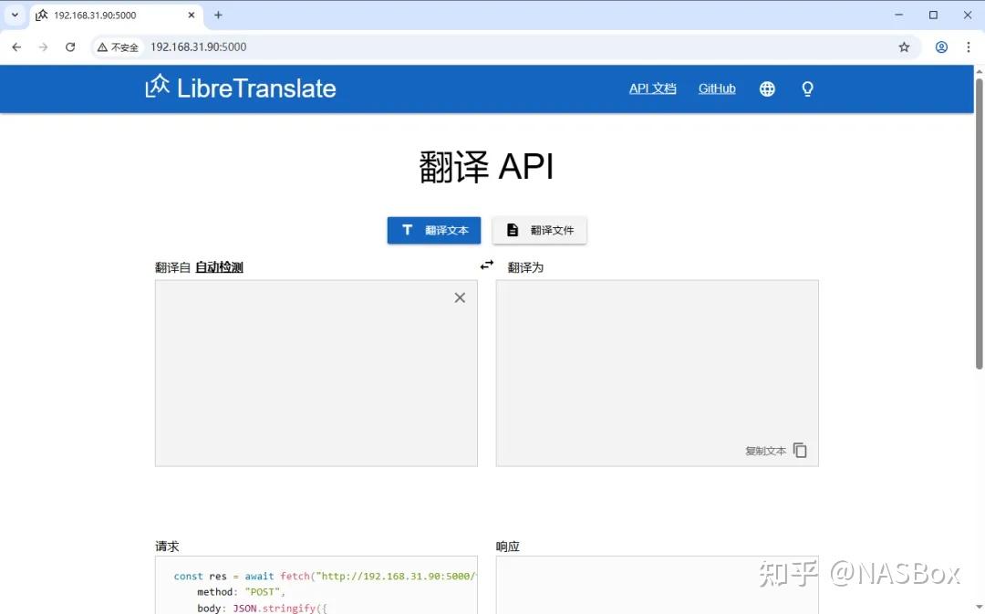Click the 不安全 security indicator
Image resolution: width=985 pixels, height=614 pixels.
[x=117, y=47]
